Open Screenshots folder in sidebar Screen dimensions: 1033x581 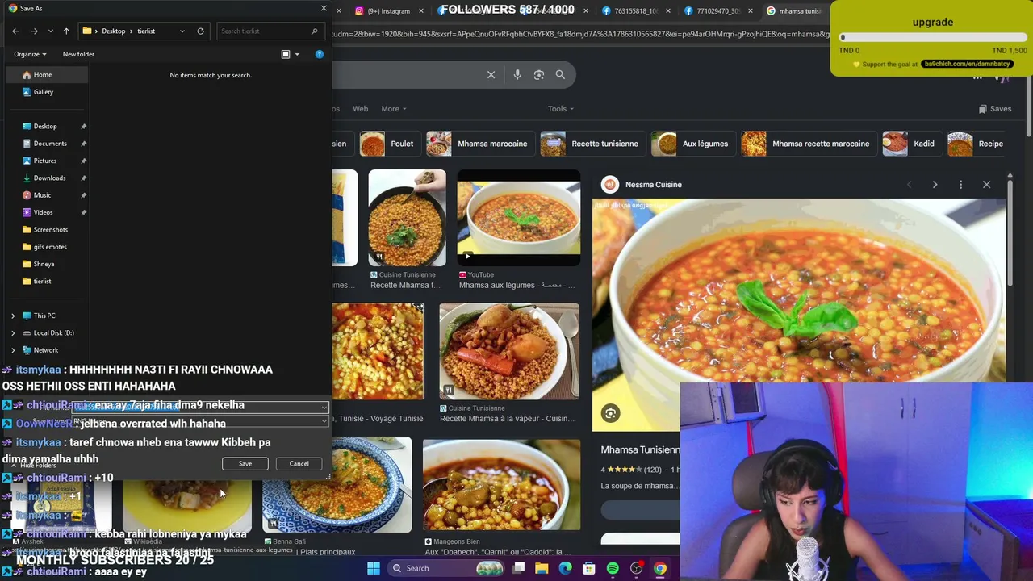[x=50, y=229]
